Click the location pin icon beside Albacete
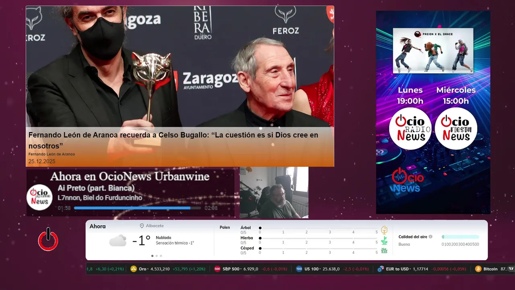This screenshot has width=515, height=290. click(142, 226)
